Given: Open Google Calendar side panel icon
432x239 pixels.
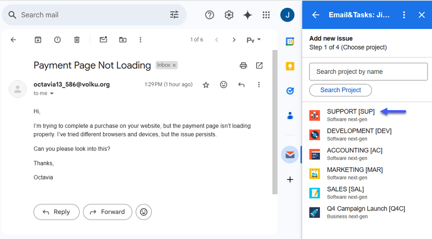Looking at the screenshot, I should (290, 41).
